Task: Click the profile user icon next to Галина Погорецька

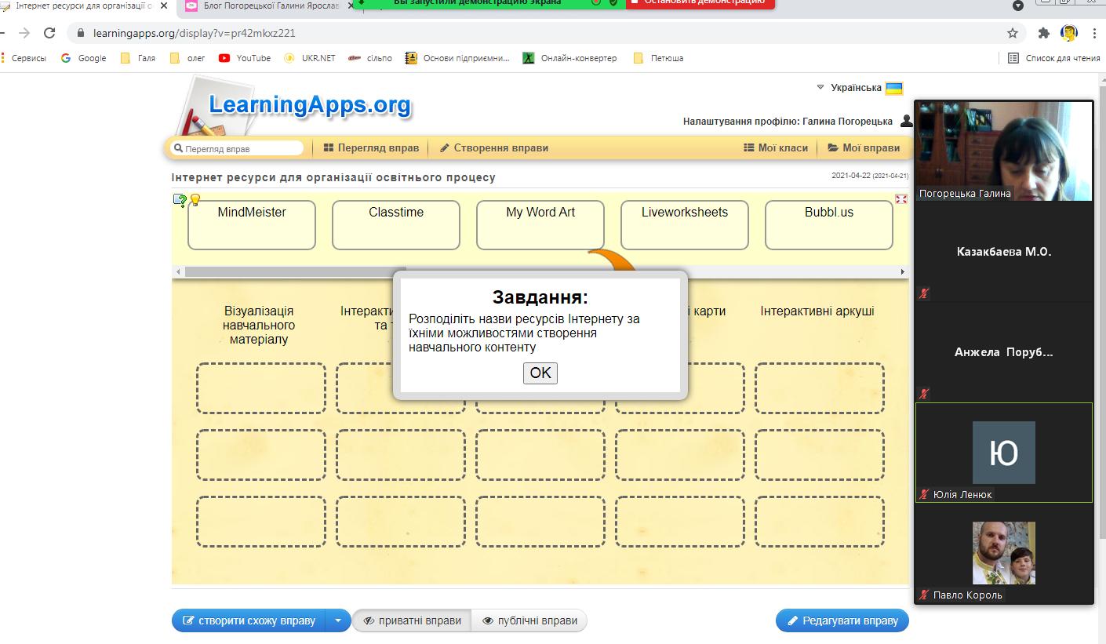Action: click(907, 122)
